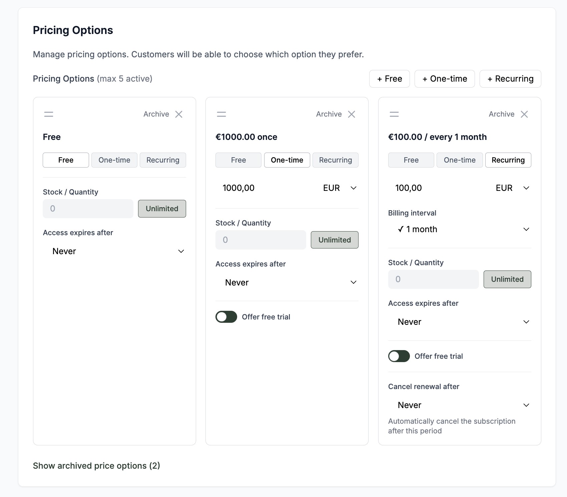The width and height of the screenshot is (567, 497).
Task: Show archived price options
Action: click(x=96, y=466)
